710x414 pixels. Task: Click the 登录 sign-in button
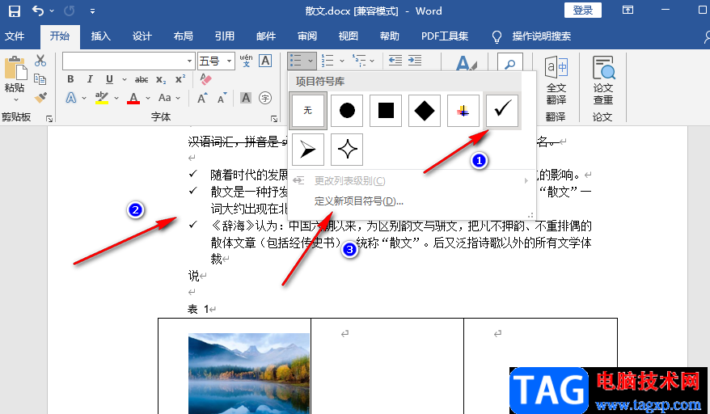pos(583,11)
